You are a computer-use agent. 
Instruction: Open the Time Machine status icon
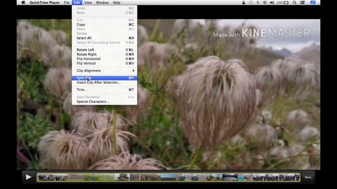tap(251, 3)
